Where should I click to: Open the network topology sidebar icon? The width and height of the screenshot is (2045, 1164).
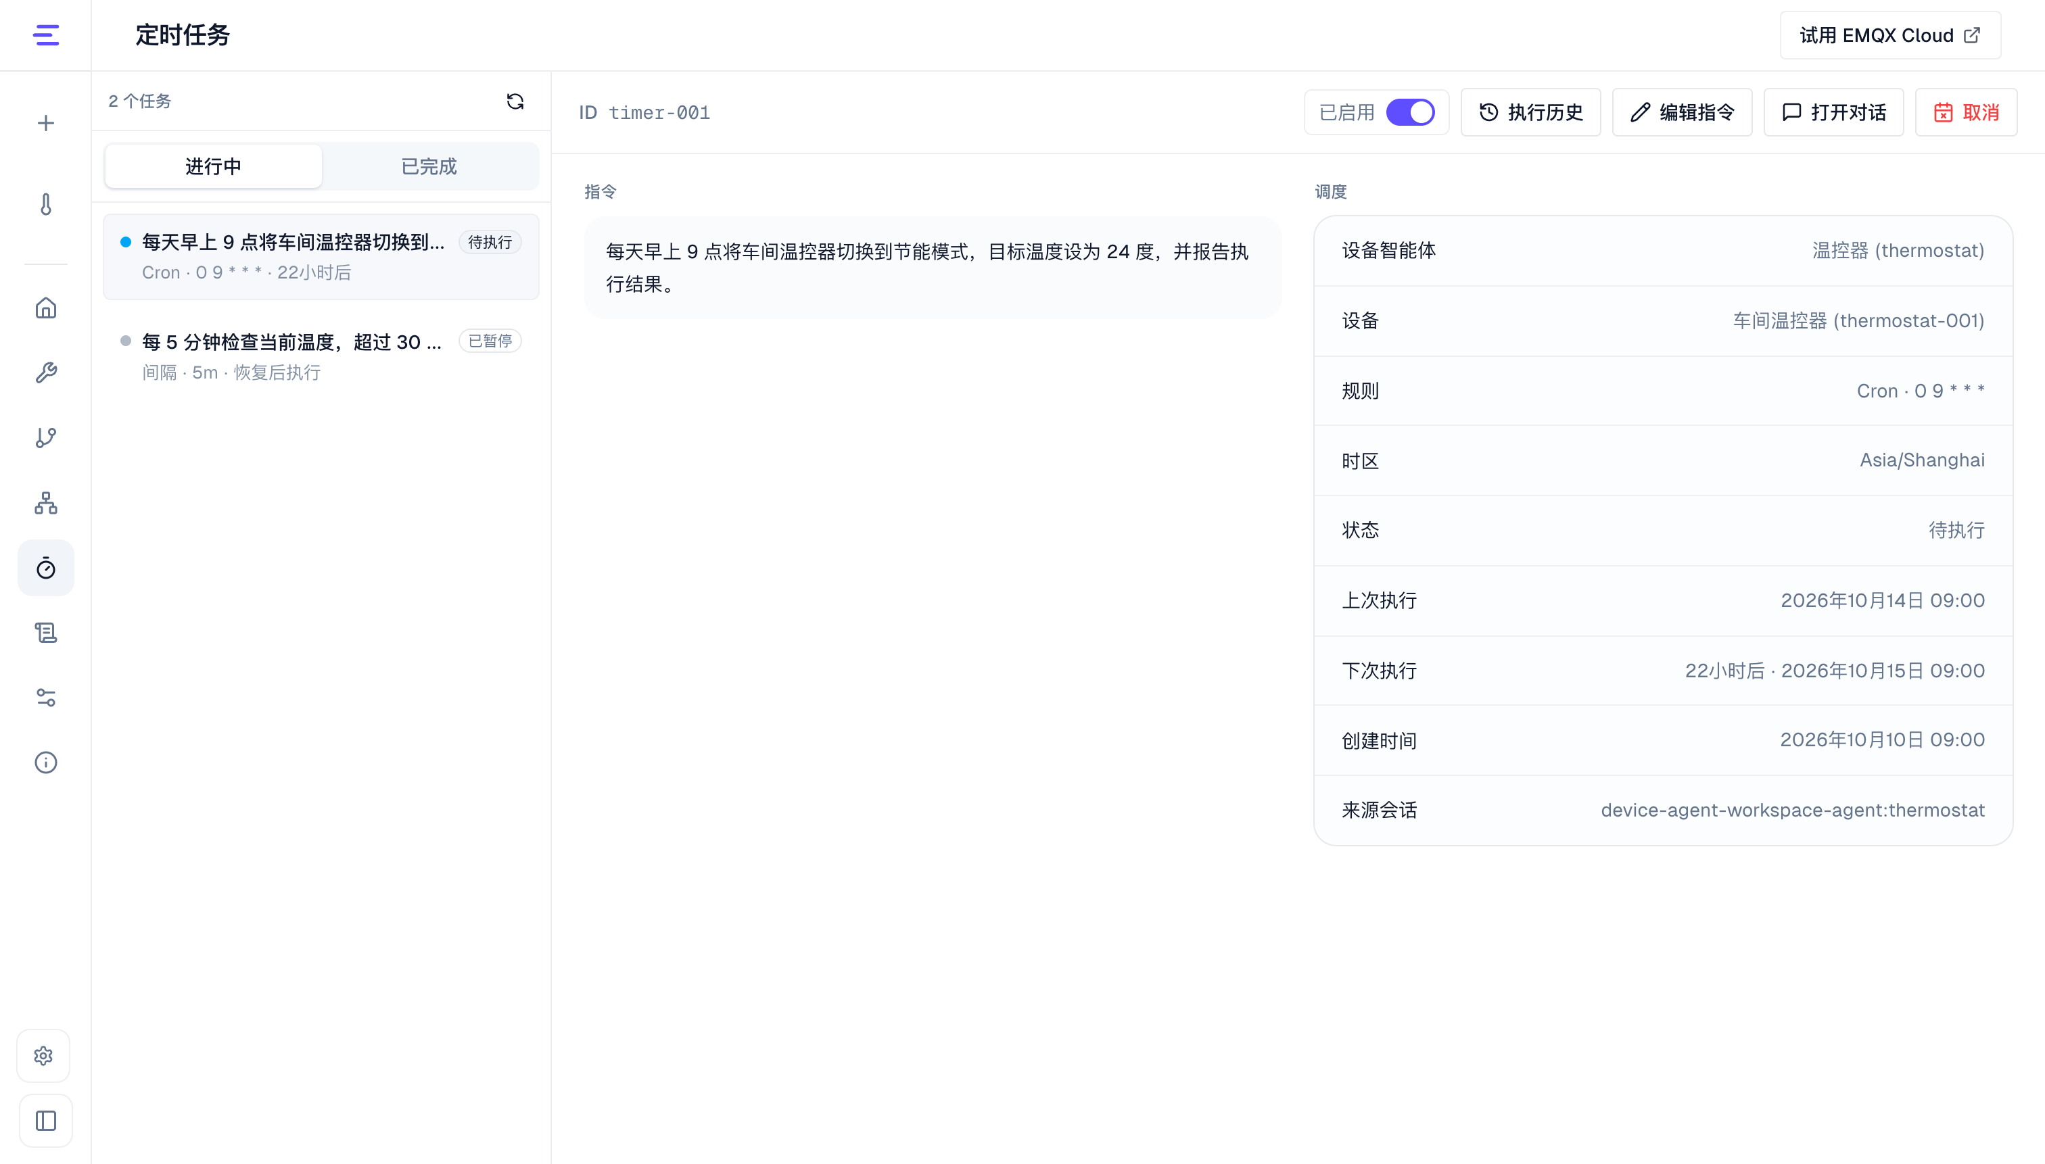coord(45,503)
